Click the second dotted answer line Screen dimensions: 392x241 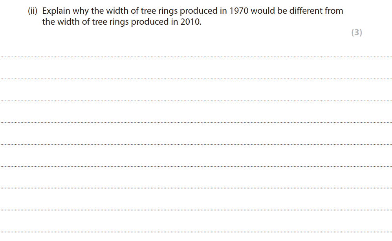point(196,79)
